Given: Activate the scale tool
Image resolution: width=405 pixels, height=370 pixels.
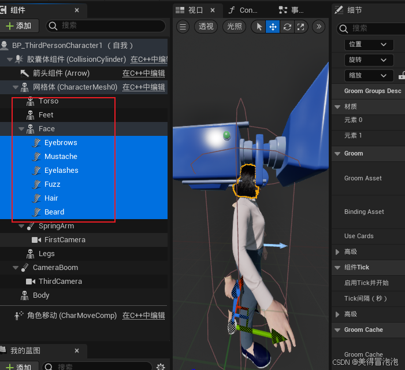Looking at the screenshot, I should [x=300, y=27].
